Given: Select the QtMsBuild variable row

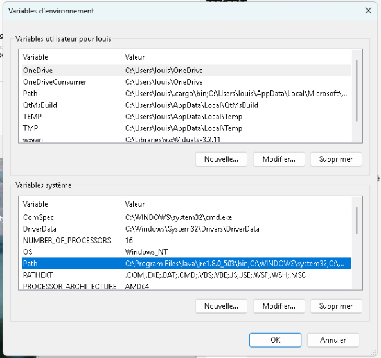Looking at the screenshot, I should 186,105.
